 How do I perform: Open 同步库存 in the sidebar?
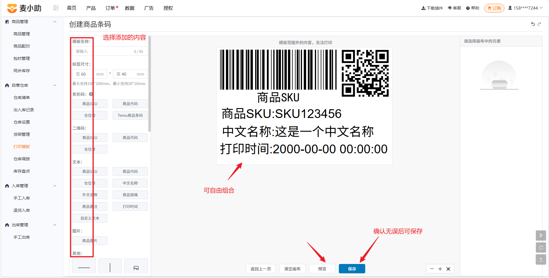[x=22, y=71]
